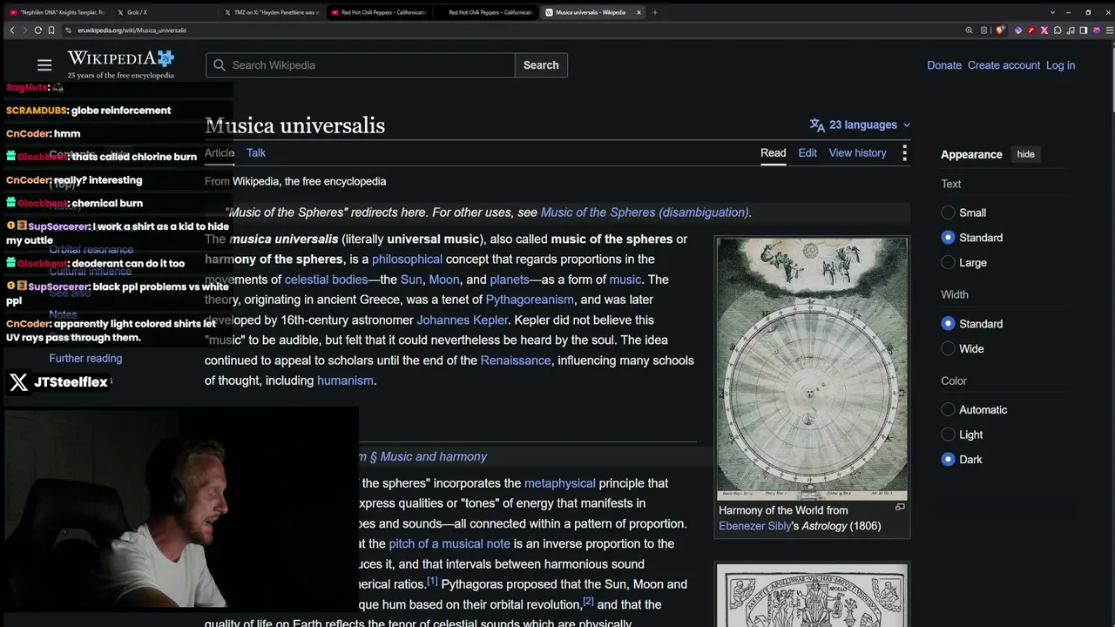Click the Brave Shields lion icon
The image size is (1115, 627).
pos(999,30)
